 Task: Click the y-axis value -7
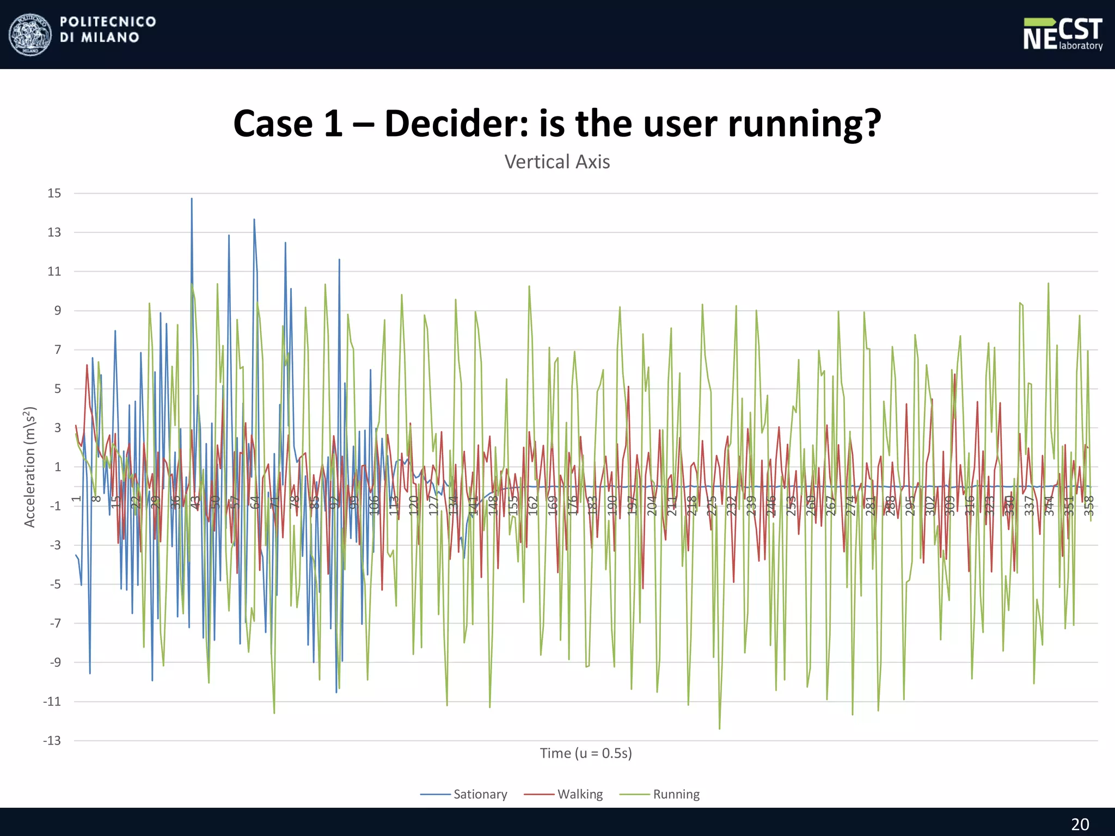(x=56, y=623)
